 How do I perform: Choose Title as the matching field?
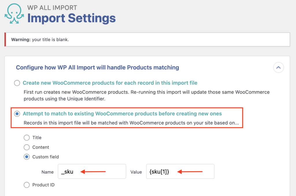27,138
